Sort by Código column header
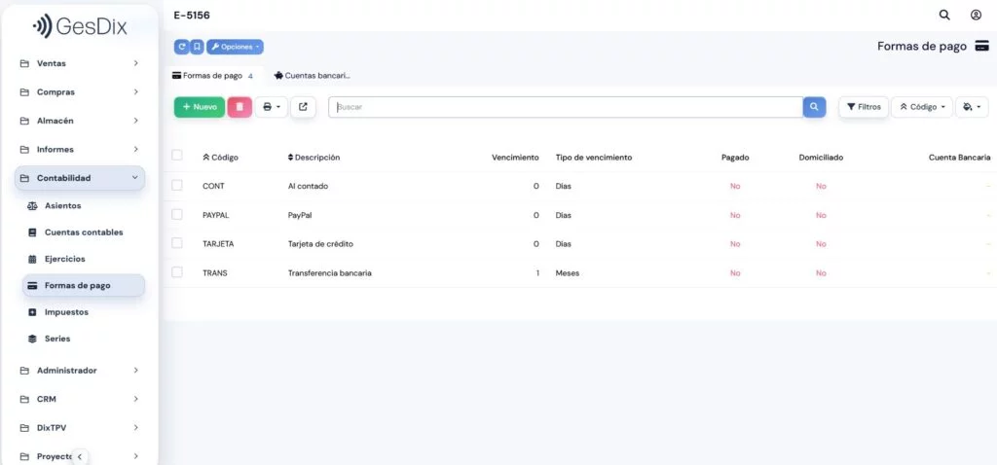997x465 pixels. tap(220, 158)
